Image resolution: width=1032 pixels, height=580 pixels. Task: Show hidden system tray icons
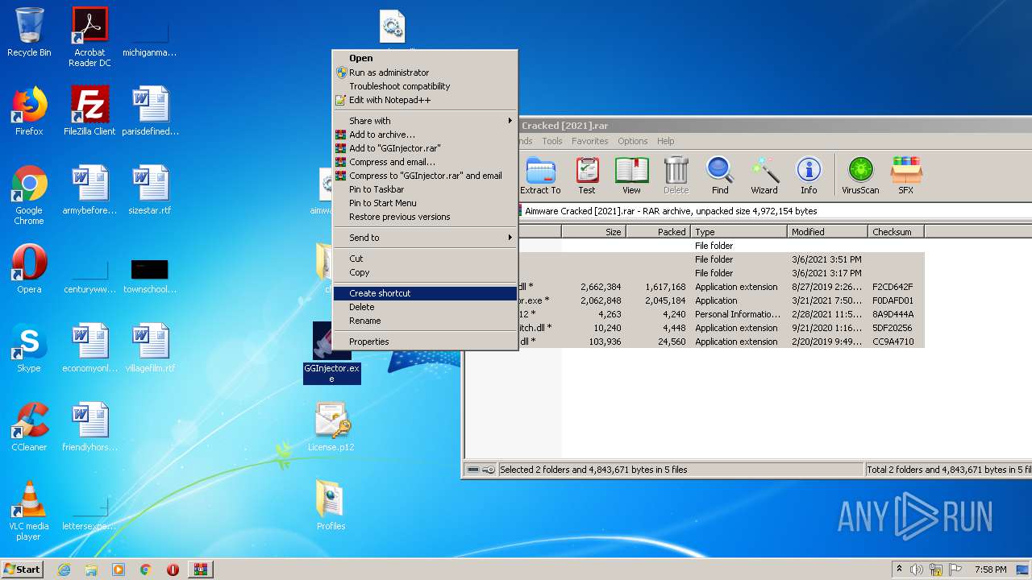pos(899,570)
